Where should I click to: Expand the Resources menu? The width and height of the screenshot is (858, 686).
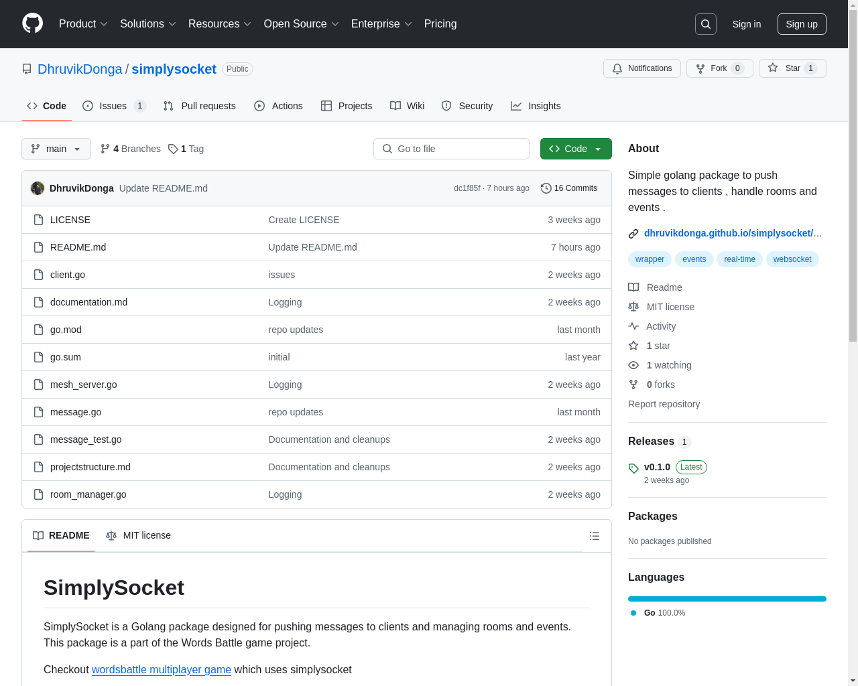[x=220, y=24]
